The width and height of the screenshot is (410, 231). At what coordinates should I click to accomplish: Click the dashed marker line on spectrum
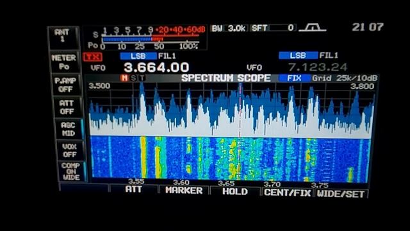(240, 110)
